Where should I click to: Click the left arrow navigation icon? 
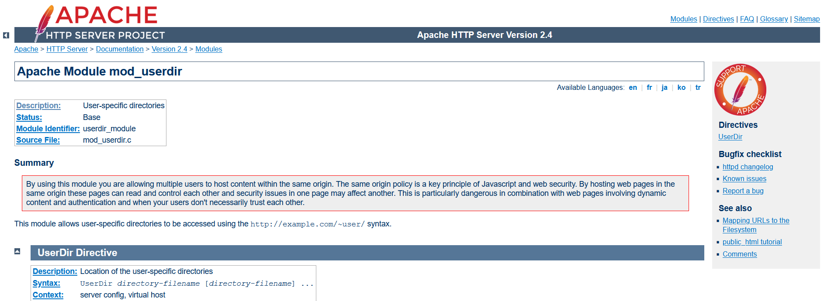6,35
